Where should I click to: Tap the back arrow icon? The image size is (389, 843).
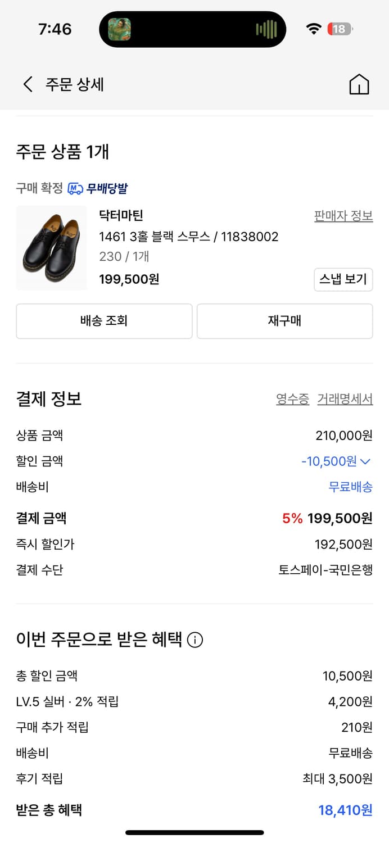pos(28,85)
